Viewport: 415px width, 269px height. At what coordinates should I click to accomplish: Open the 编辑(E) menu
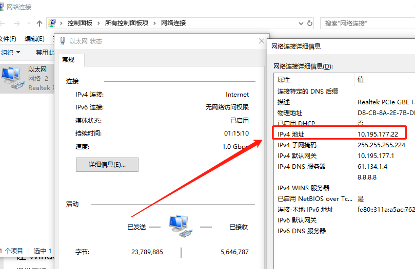[x=34, y=39]
